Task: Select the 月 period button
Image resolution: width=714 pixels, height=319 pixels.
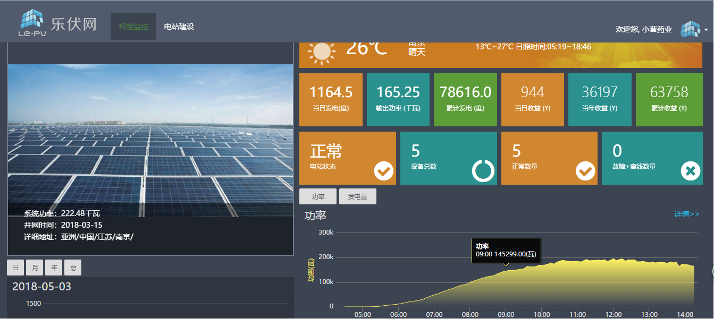Action: tap(35, 268)
